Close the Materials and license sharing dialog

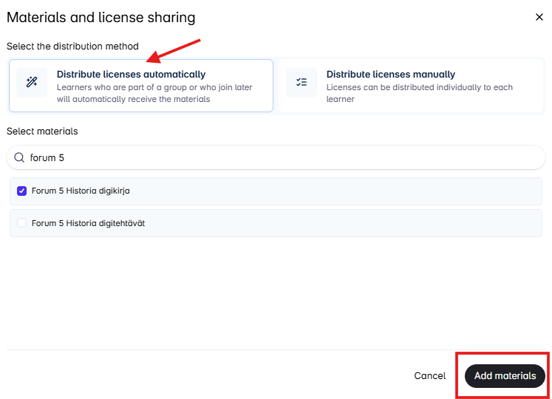tap(538, 17)
